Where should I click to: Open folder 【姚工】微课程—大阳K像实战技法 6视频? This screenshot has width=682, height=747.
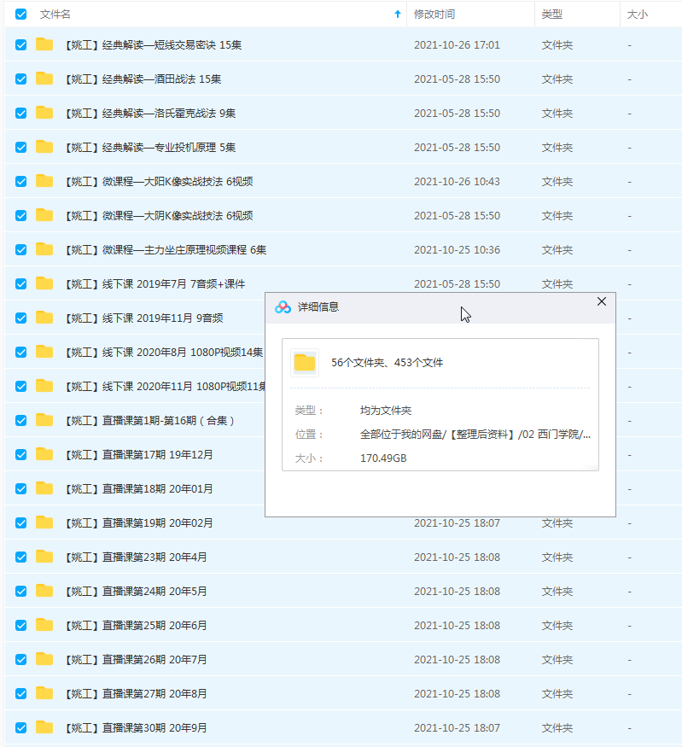(159, 182)
